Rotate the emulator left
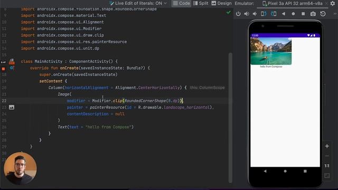Viewport: 338px width, 190px height. click(264, 14)
